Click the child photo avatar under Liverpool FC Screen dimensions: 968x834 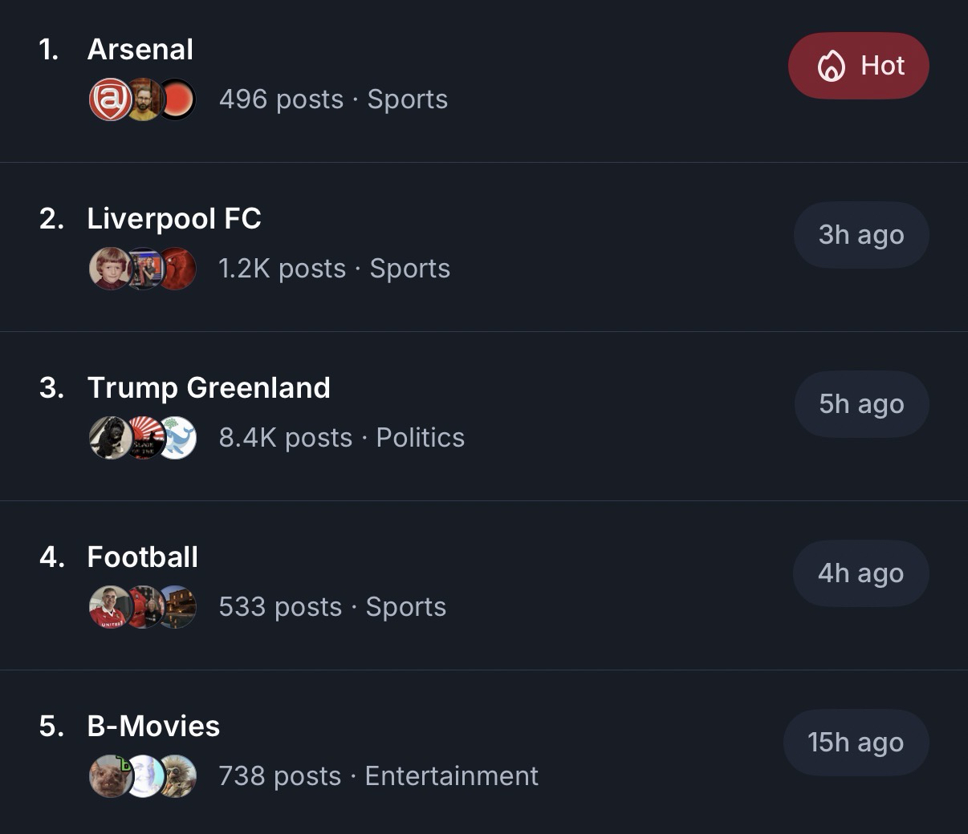tap(110, 269)
